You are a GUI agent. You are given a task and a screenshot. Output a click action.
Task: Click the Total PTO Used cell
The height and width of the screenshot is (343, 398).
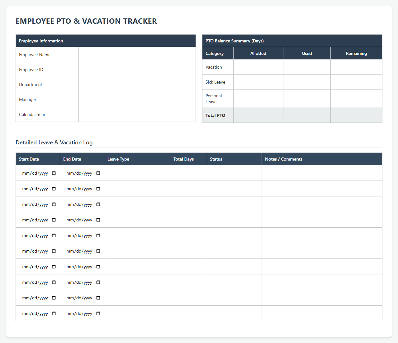pyautogui.click(x=307, y=115)
